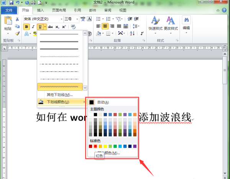Click the print preview icon in title bar
The width and height of the screenshot is (230, 179).
[x=39, y=3]
